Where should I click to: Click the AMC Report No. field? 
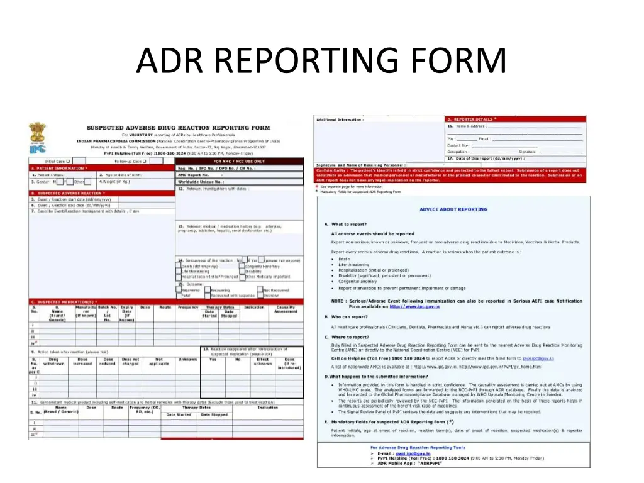point(240,175)
